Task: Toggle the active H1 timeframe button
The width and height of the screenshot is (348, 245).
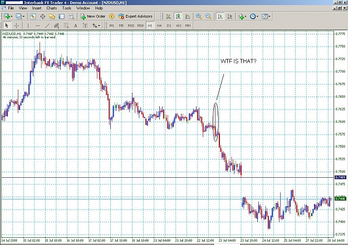Action: pos(150,26)
